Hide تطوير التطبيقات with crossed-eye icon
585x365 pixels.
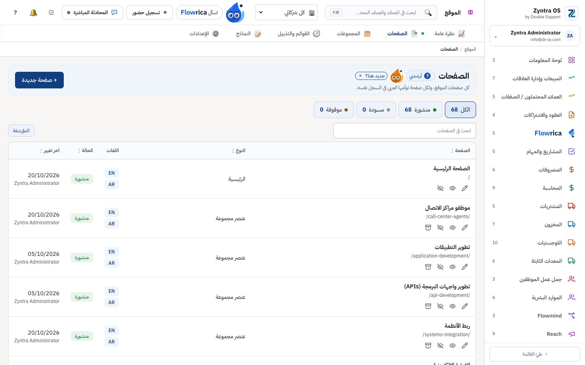coord(440,267)
